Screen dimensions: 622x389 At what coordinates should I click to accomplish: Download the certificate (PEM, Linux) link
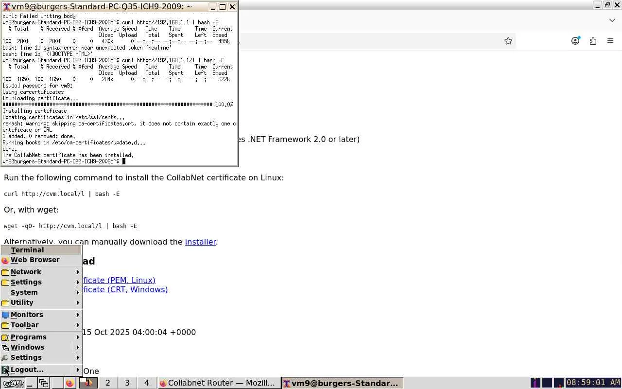[119, 280]
